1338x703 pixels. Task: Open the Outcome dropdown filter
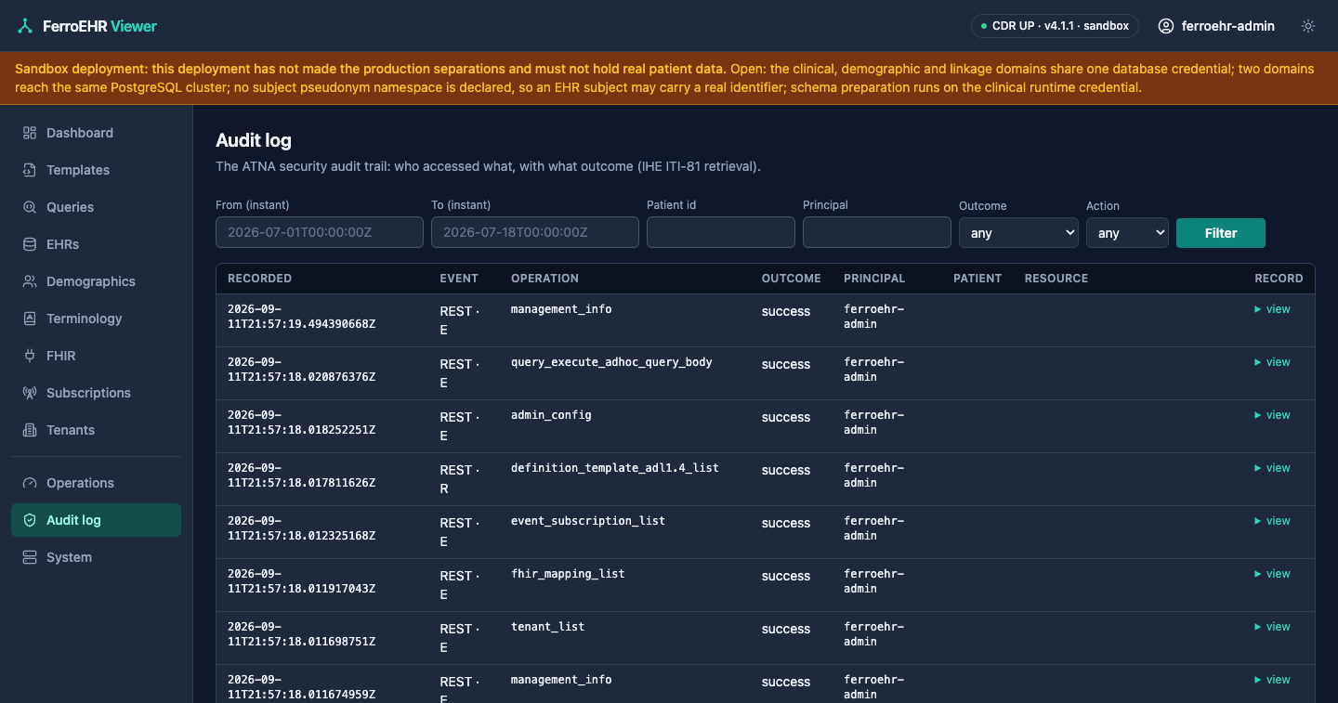(1018, 233)
